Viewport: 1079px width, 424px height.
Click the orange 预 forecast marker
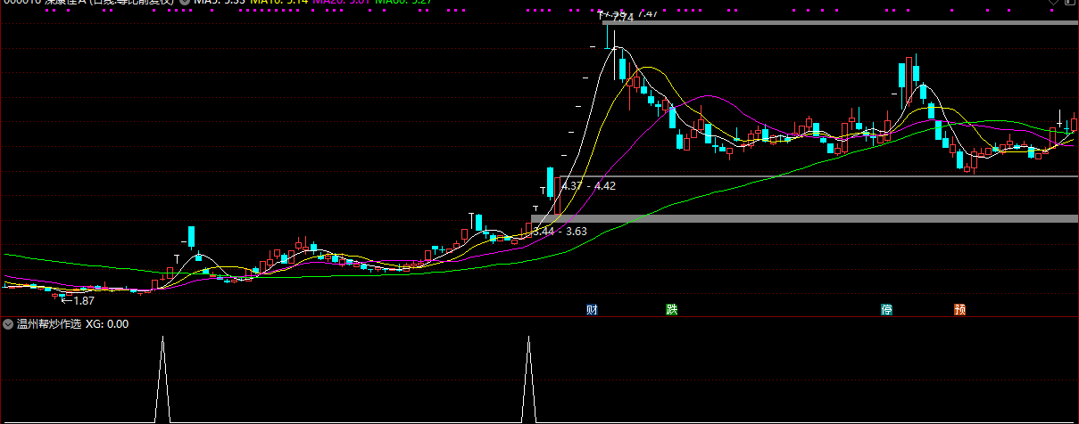959,309
